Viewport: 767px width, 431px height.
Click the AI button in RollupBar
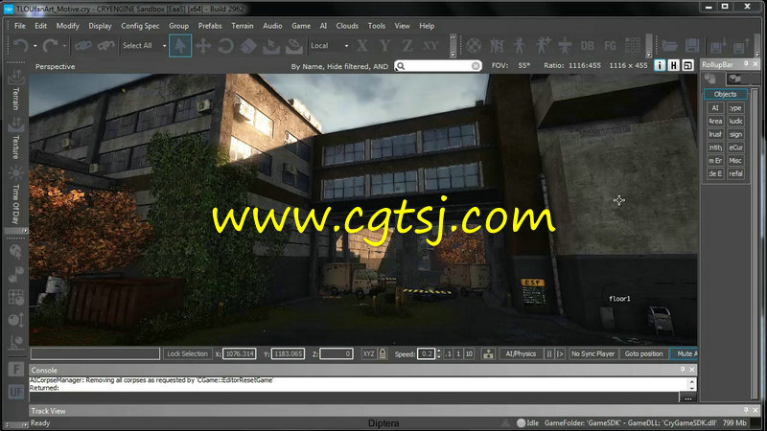715,108
